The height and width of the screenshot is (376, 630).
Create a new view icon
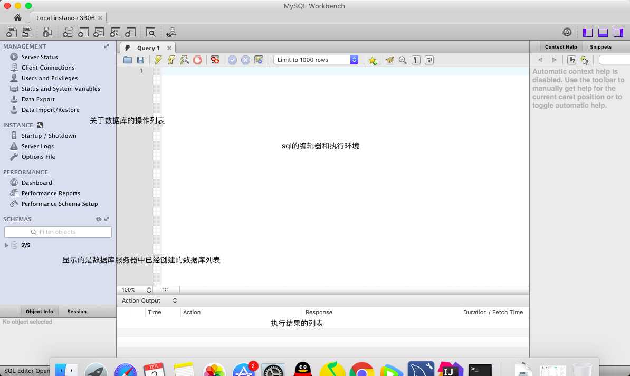click(99, 32)
